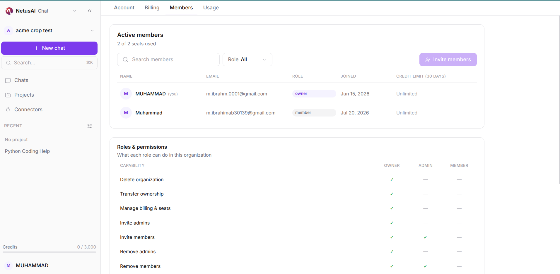
Task: Click Owner checkmark for Transfer ownership
Action: point(392,194)
